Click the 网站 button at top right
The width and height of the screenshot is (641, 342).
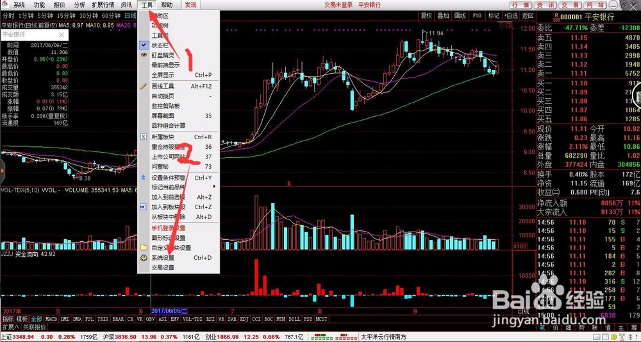pyautogui.click(x=595, y=5)
